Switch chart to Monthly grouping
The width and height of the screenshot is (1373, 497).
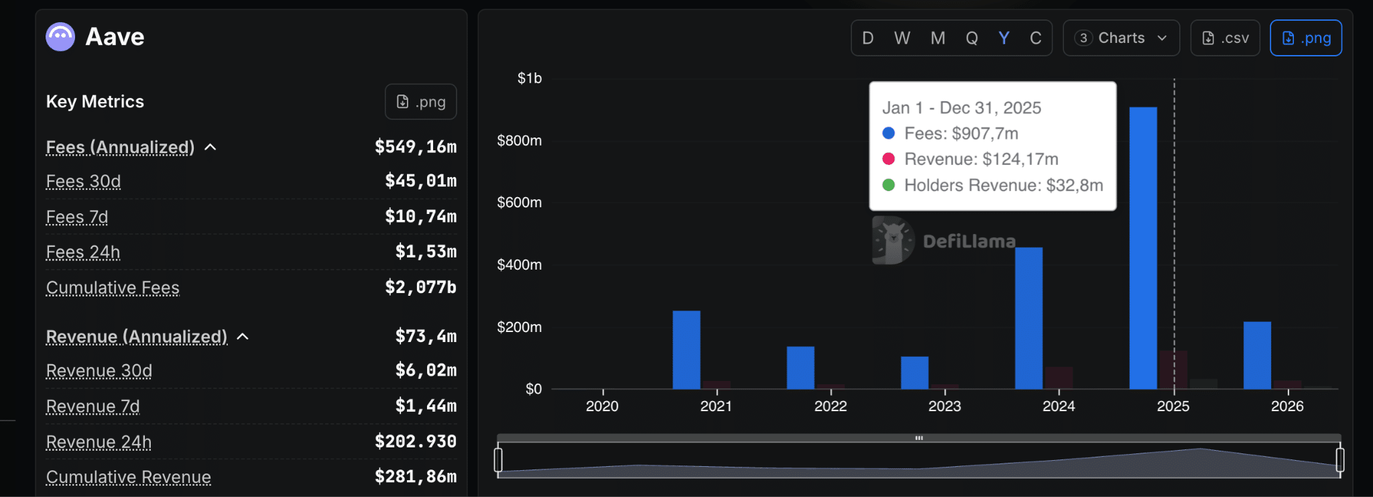click(937, 38)
